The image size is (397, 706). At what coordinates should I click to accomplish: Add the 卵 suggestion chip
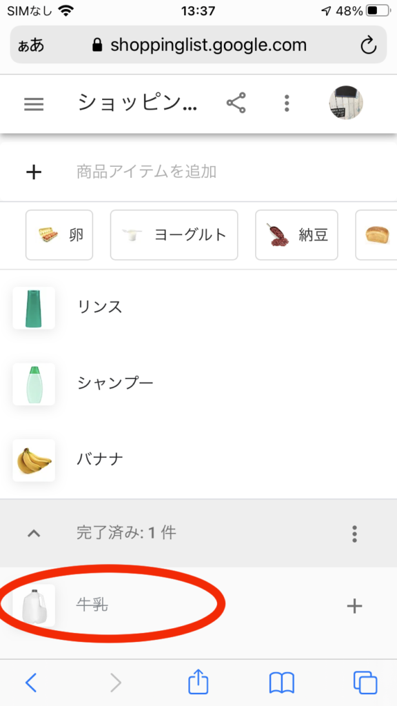[59, 235]
